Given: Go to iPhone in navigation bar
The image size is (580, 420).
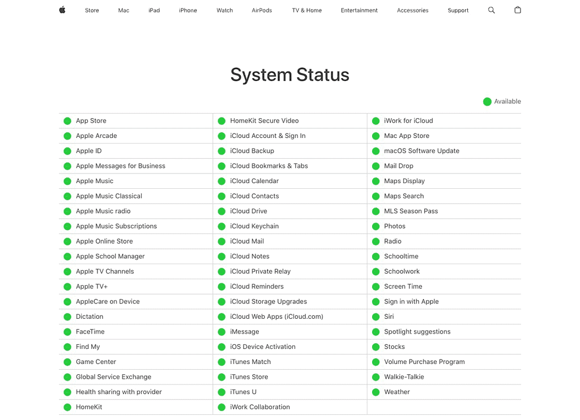Looking at the screenshot, I should point(188,10).
